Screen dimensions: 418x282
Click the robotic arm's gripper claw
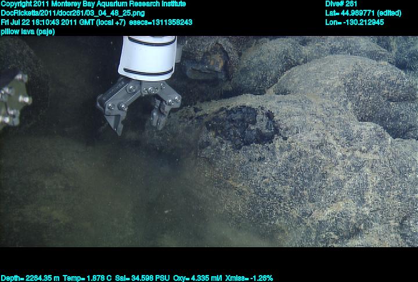coord(138,103)
